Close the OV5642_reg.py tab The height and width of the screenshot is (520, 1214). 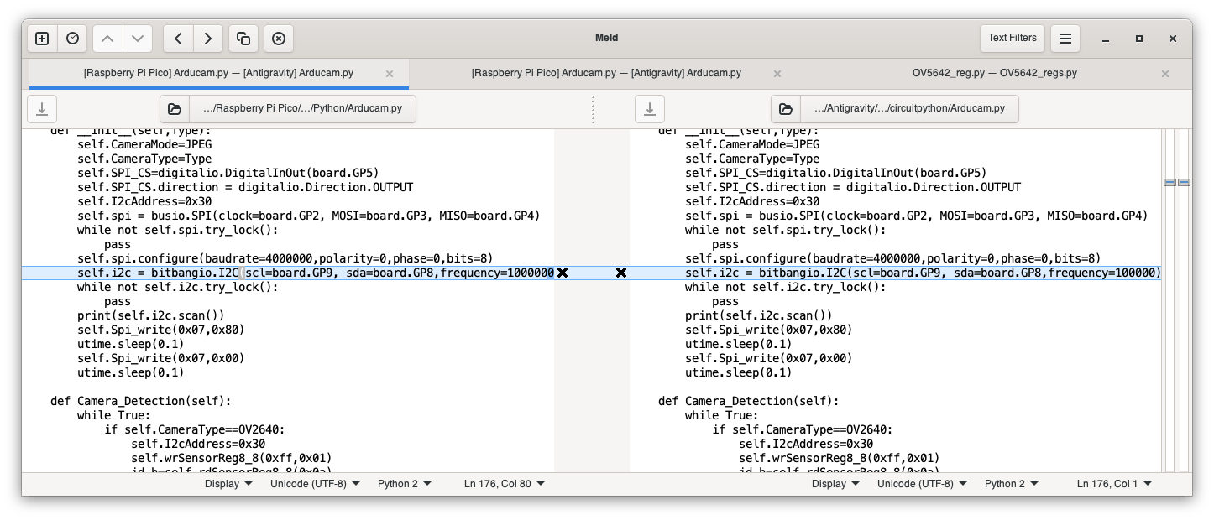tap(1164, 74)
